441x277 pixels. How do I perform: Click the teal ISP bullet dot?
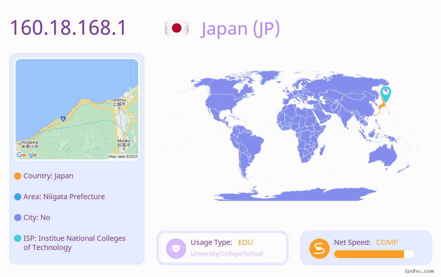pos(18,238)
